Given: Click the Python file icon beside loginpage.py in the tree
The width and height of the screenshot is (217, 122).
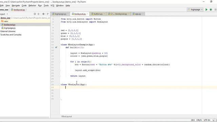Looking at the screenshot, I should pos(2,28).
